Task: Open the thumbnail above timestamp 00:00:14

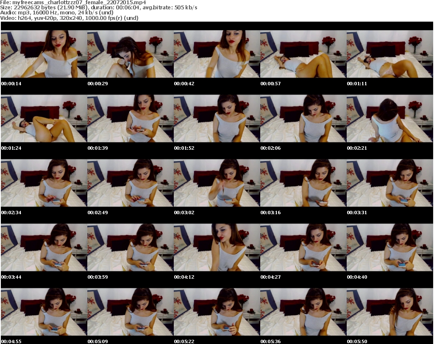Action: [44, 54]
